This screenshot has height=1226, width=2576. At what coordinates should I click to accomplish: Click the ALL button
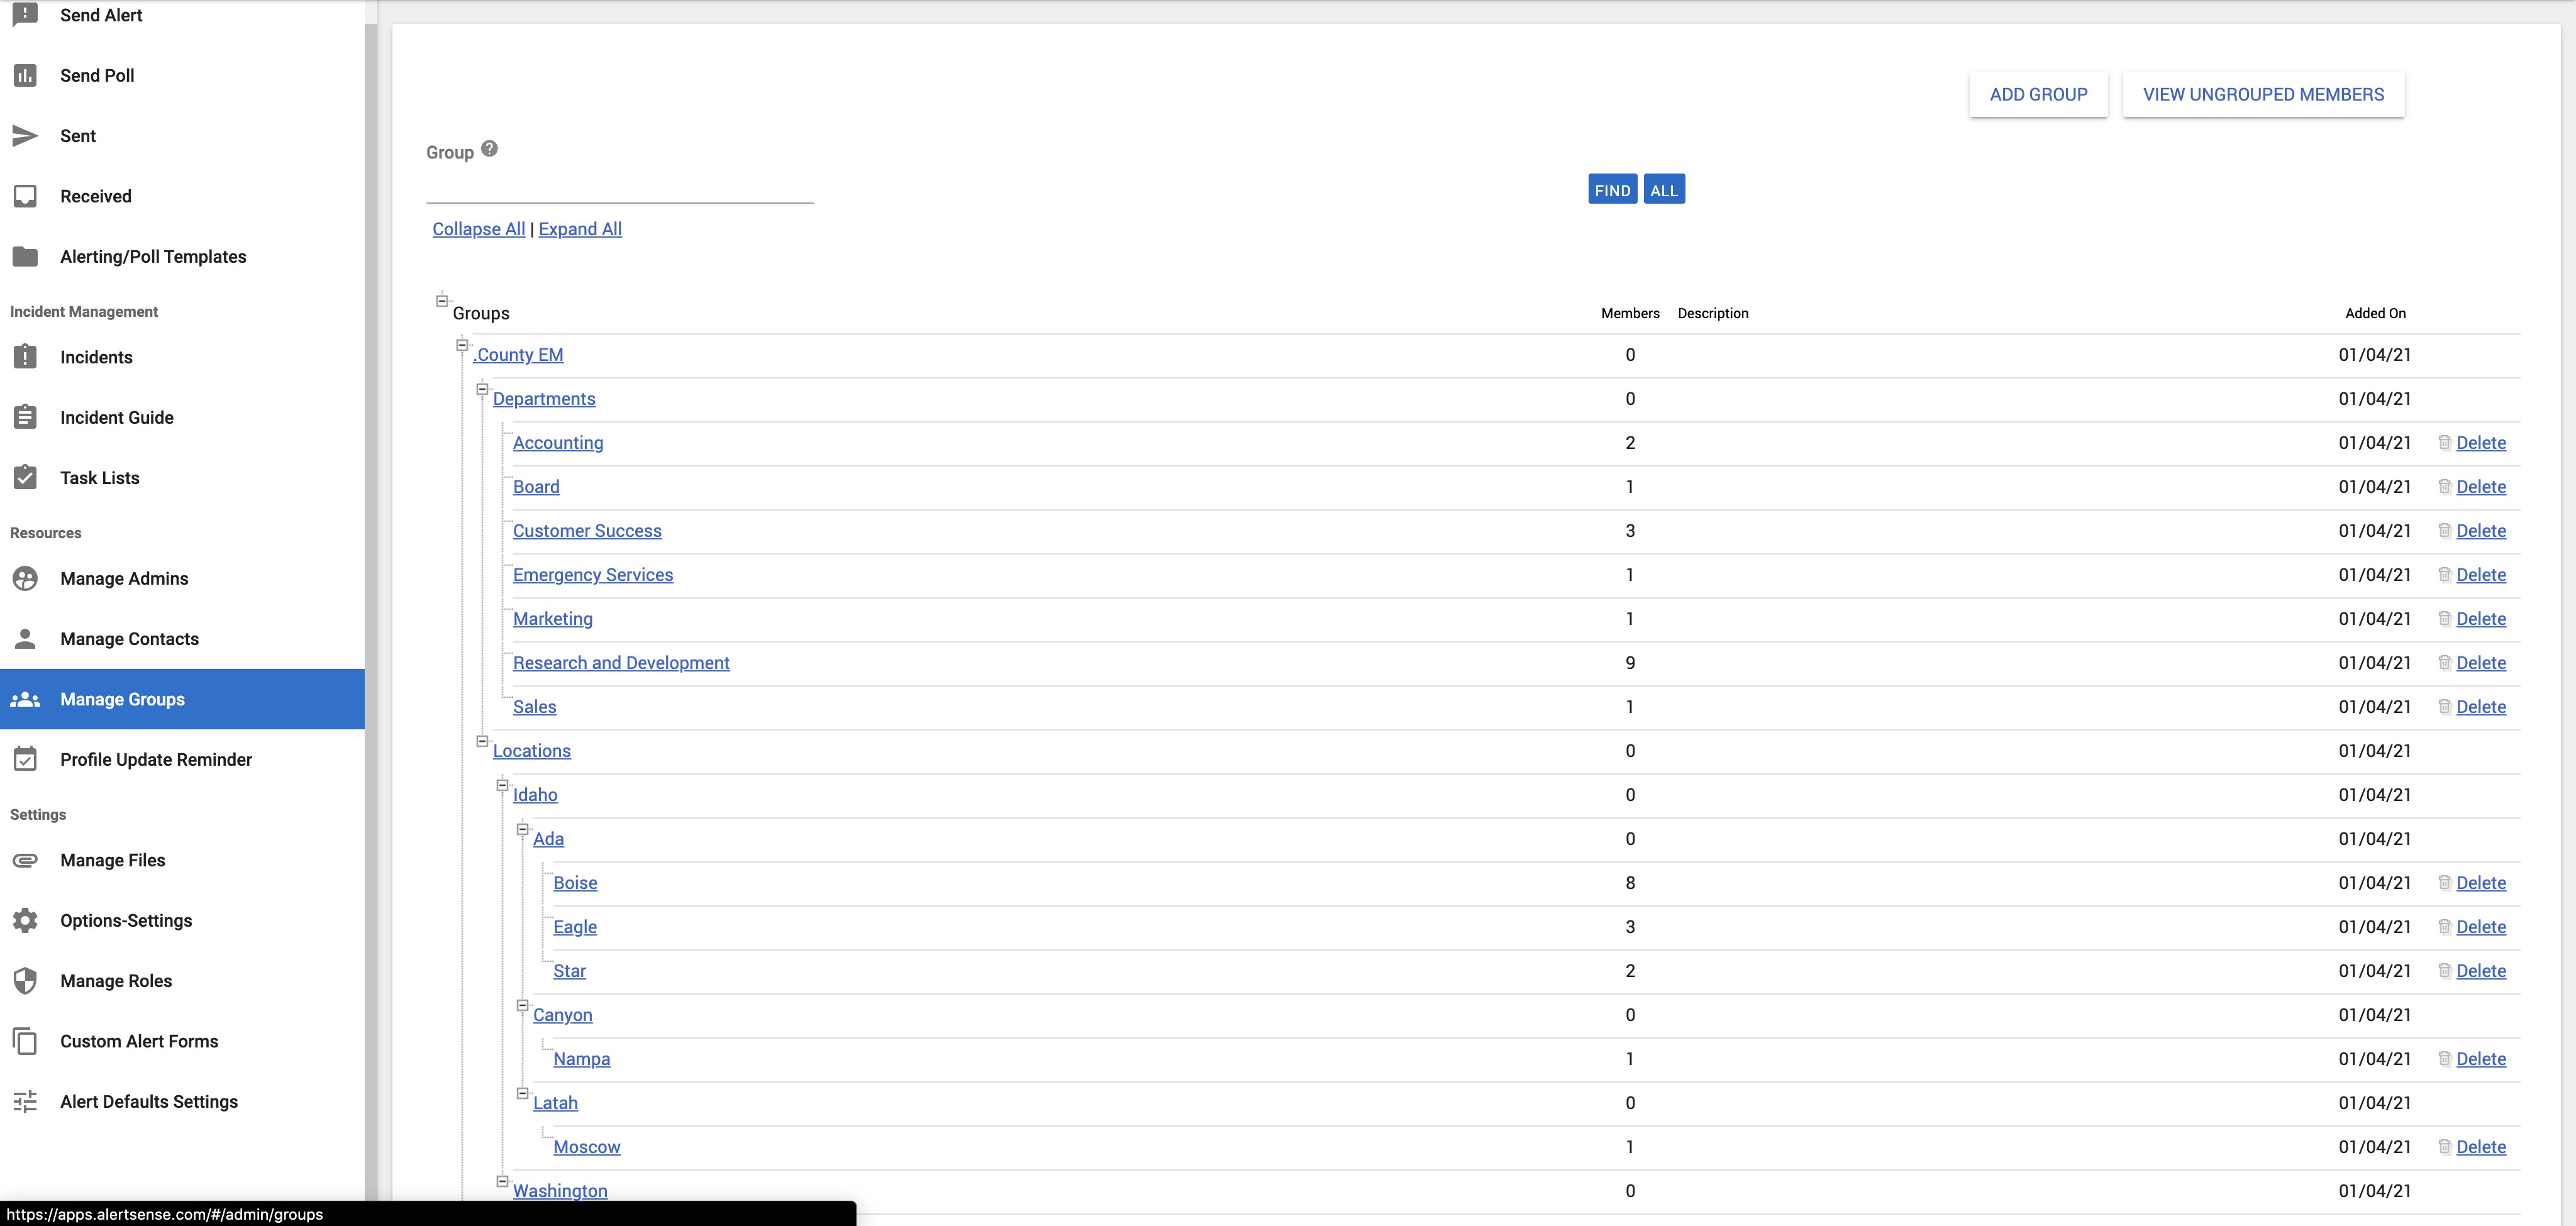point(1663,189)
